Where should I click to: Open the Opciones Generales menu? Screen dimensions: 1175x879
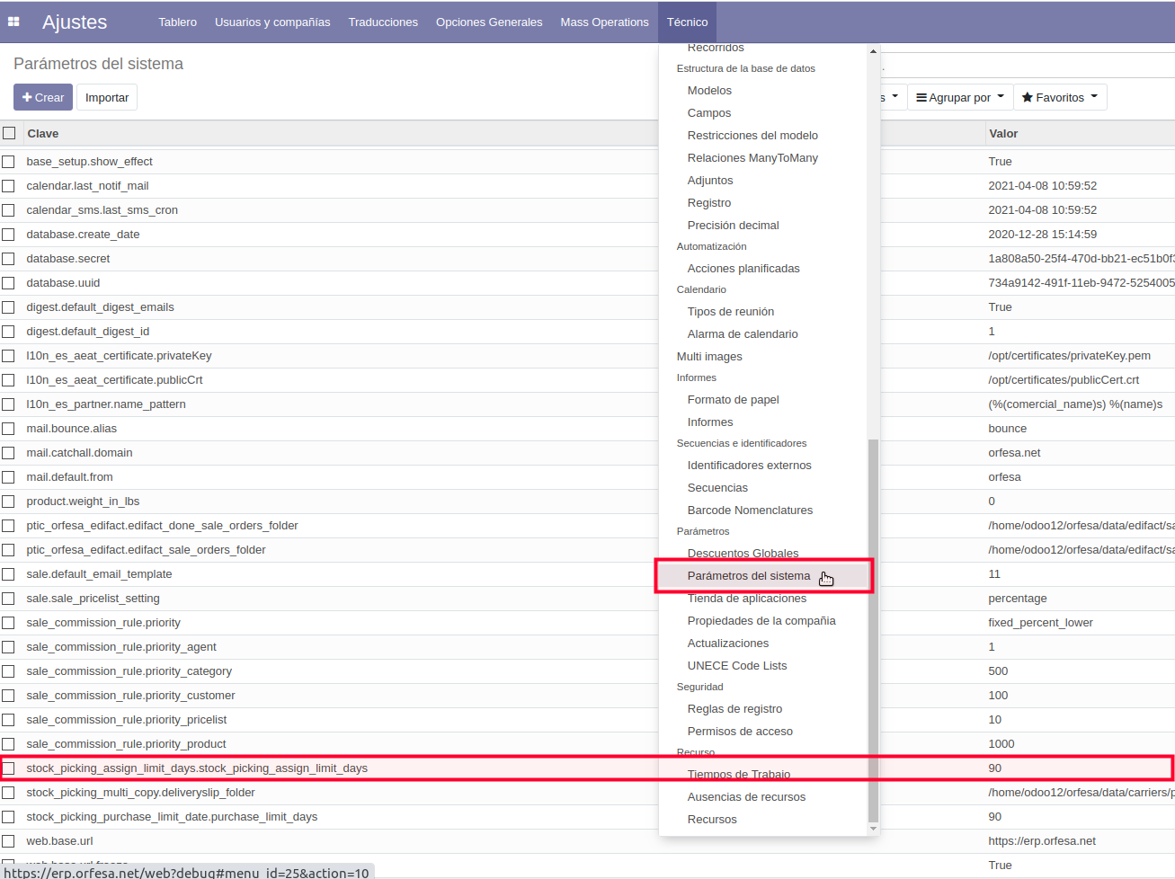point(489,22)
